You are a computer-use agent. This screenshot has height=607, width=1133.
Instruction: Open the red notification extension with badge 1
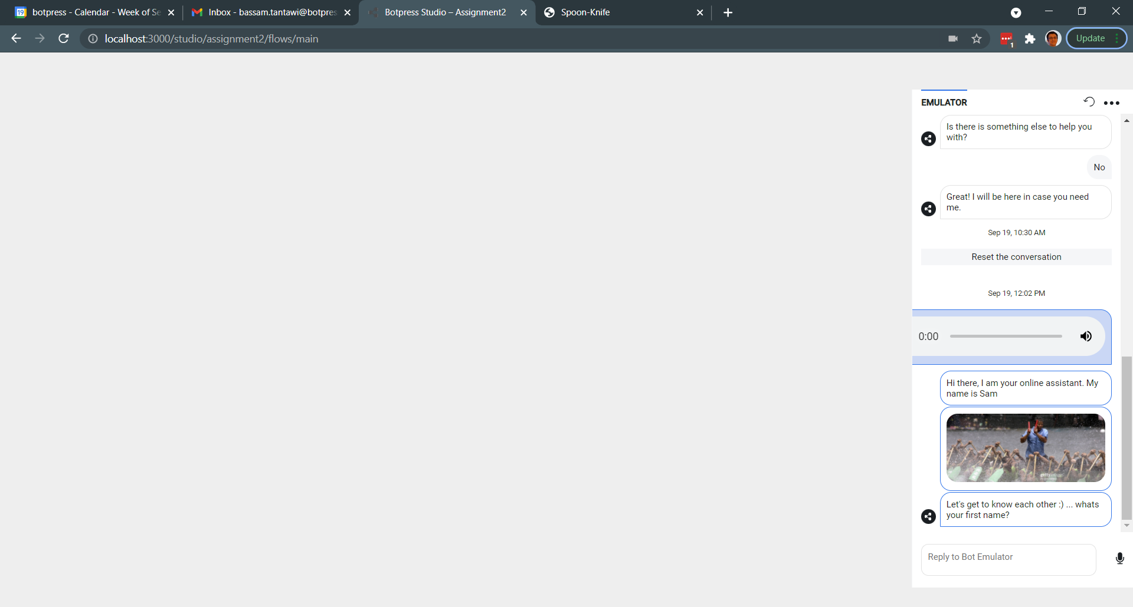[1007, 38]
